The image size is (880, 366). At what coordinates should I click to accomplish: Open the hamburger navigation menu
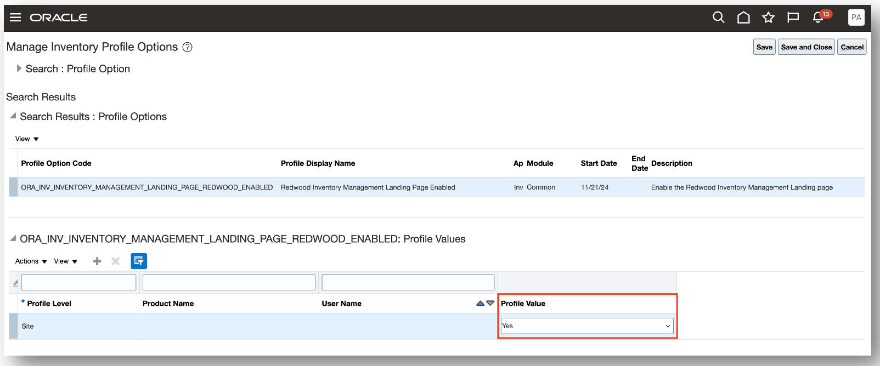[15, 18]
